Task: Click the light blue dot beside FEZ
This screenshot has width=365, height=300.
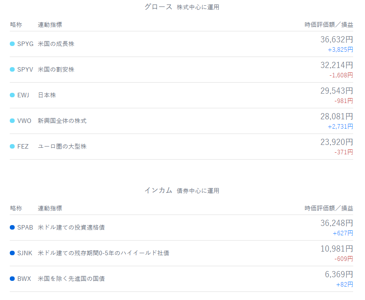Action: pos(12,147)
